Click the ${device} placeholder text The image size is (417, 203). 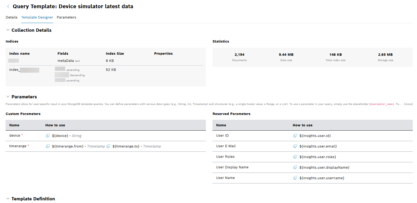(60, 136)
